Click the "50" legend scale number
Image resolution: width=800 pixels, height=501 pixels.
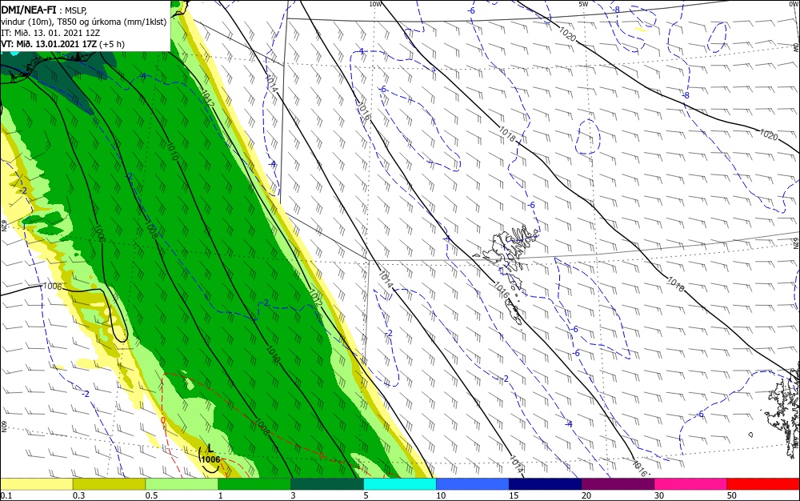[x=732, y=495]
